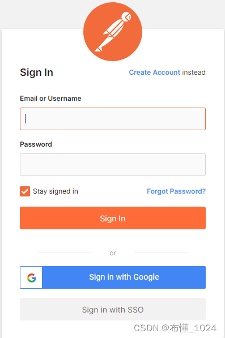The image size is (225, 338).
Task: Open the Create Account link
Action: [x=155, y=72]
